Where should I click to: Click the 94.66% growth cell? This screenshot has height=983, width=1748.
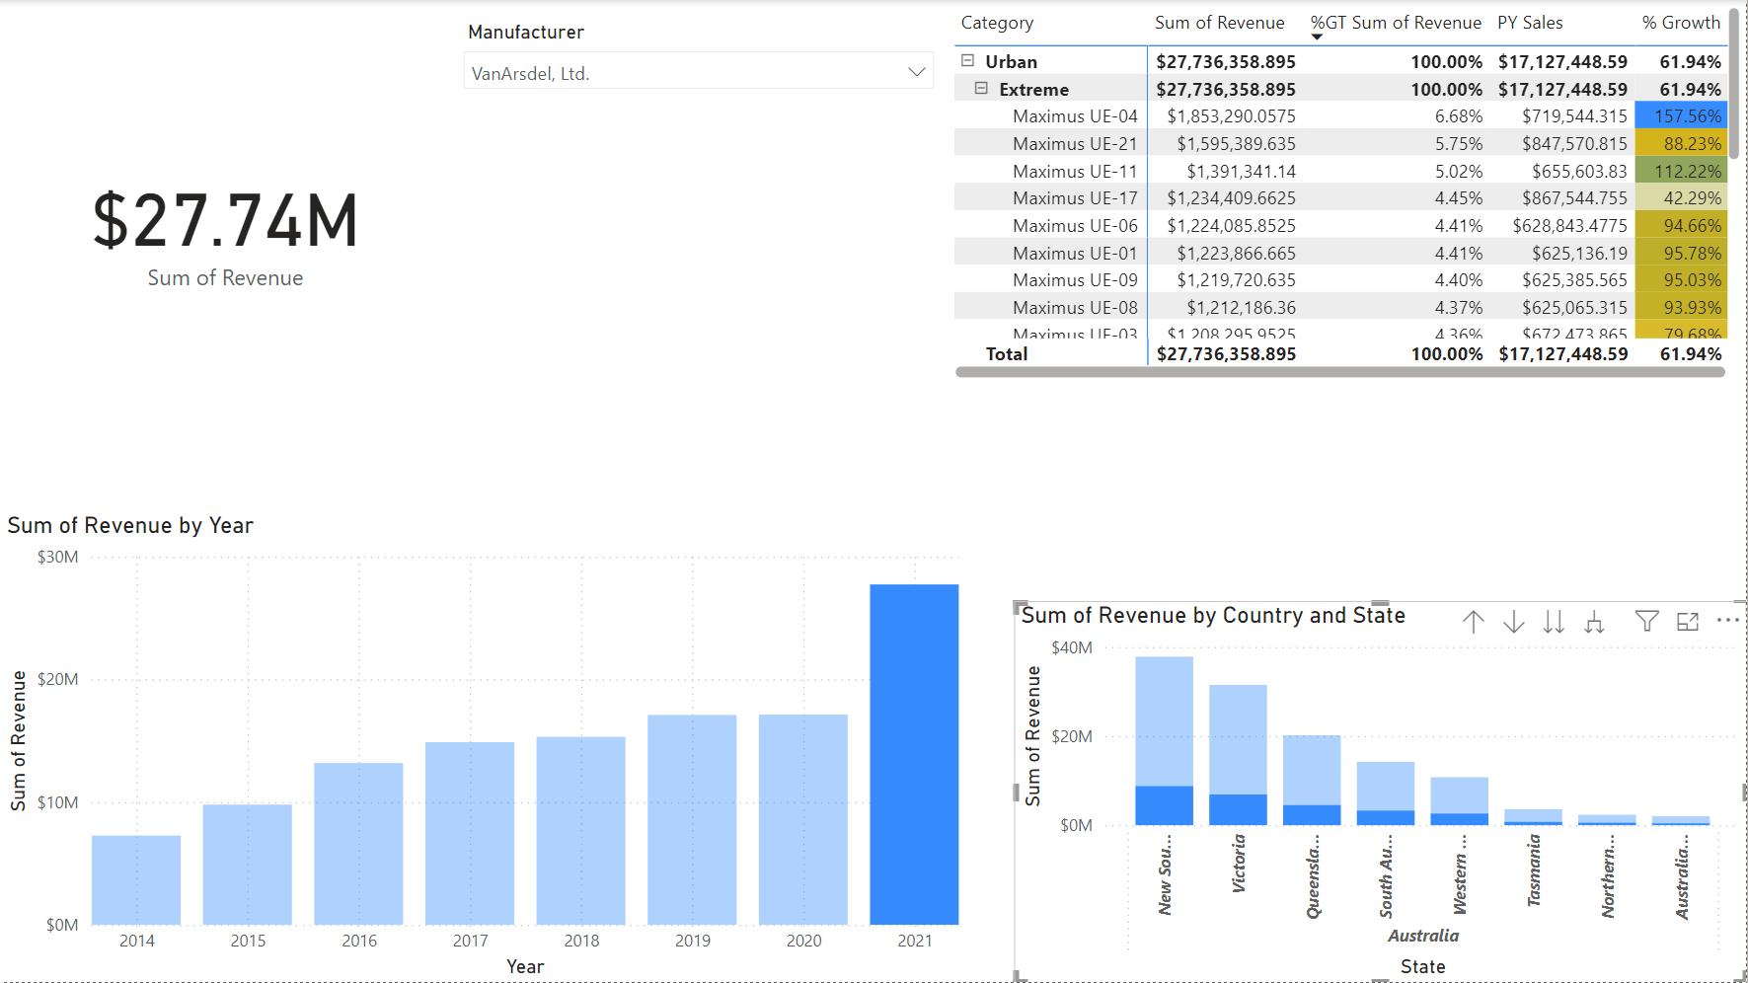(x=1681, y=225)
